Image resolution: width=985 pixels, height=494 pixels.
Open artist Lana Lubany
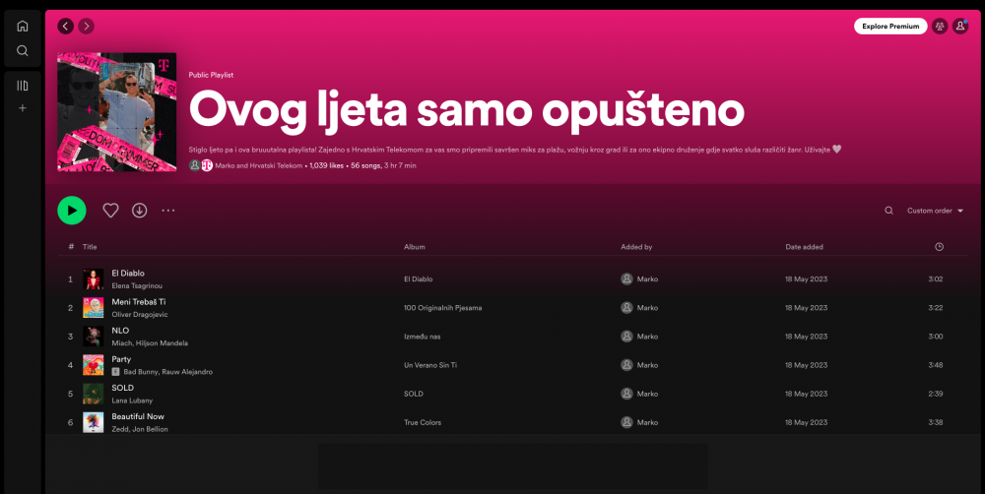point(132,401)
